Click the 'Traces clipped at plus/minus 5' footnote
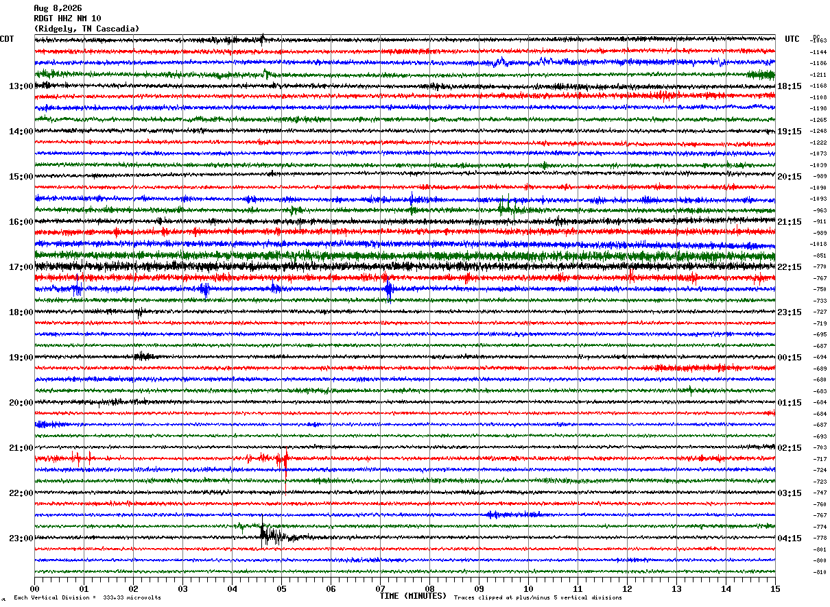This screenshot has width=830, height=607. click(x=538, y=597)
